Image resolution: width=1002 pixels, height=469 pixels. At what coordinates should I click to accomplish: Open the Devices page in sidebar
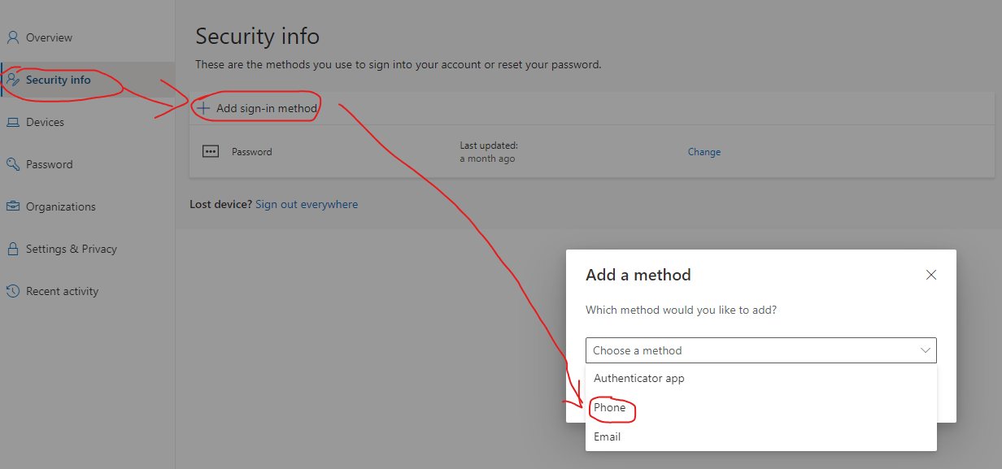click(45, 122)
